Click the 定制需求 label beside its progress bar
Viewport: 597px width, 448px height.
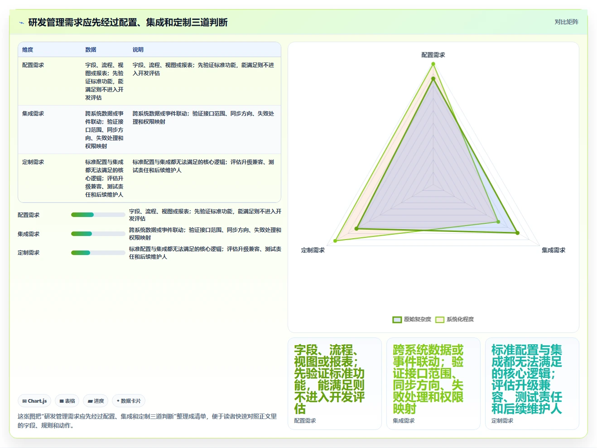pos(29,253)
